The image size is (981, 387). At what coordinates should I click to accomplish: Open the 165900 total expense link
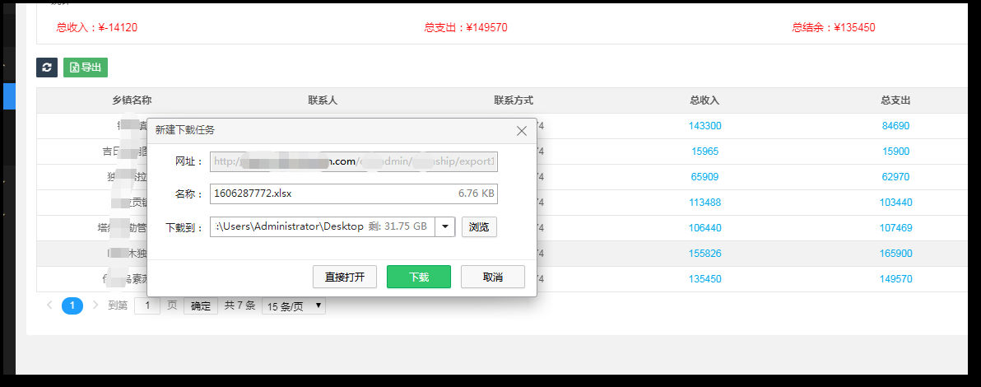click(895, 254)
